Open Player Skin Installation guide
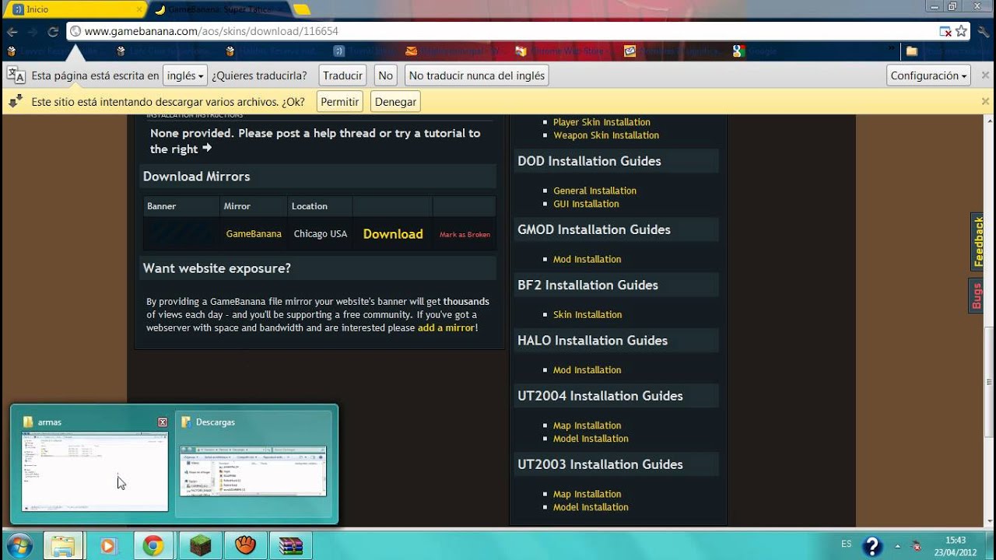This screenshot has width=996, height=560. [x=601, y=122]
